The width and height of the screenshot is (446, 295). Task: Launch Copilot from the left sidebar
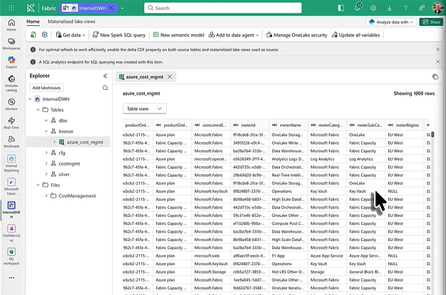[12, 62]
